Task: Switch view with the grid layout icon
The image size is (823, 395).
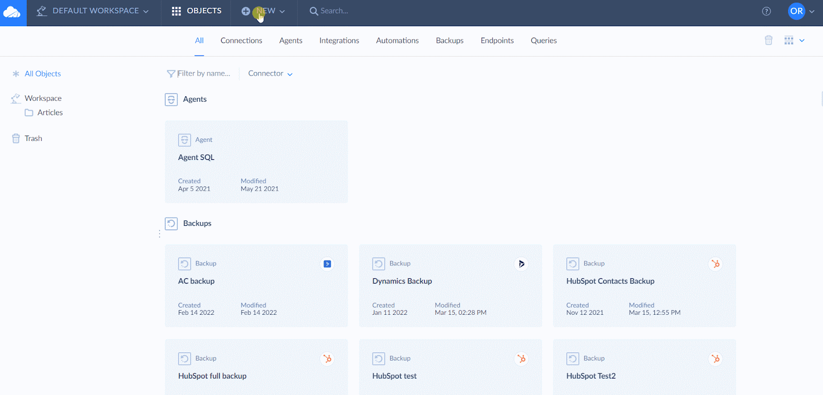Action: coord(789,40)
